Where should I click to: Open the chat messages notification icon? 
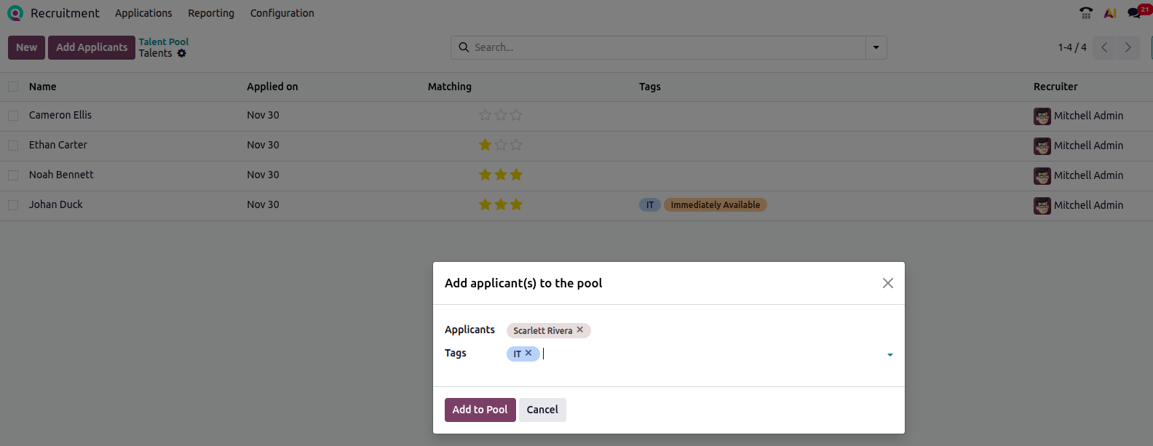(1134, 13)
